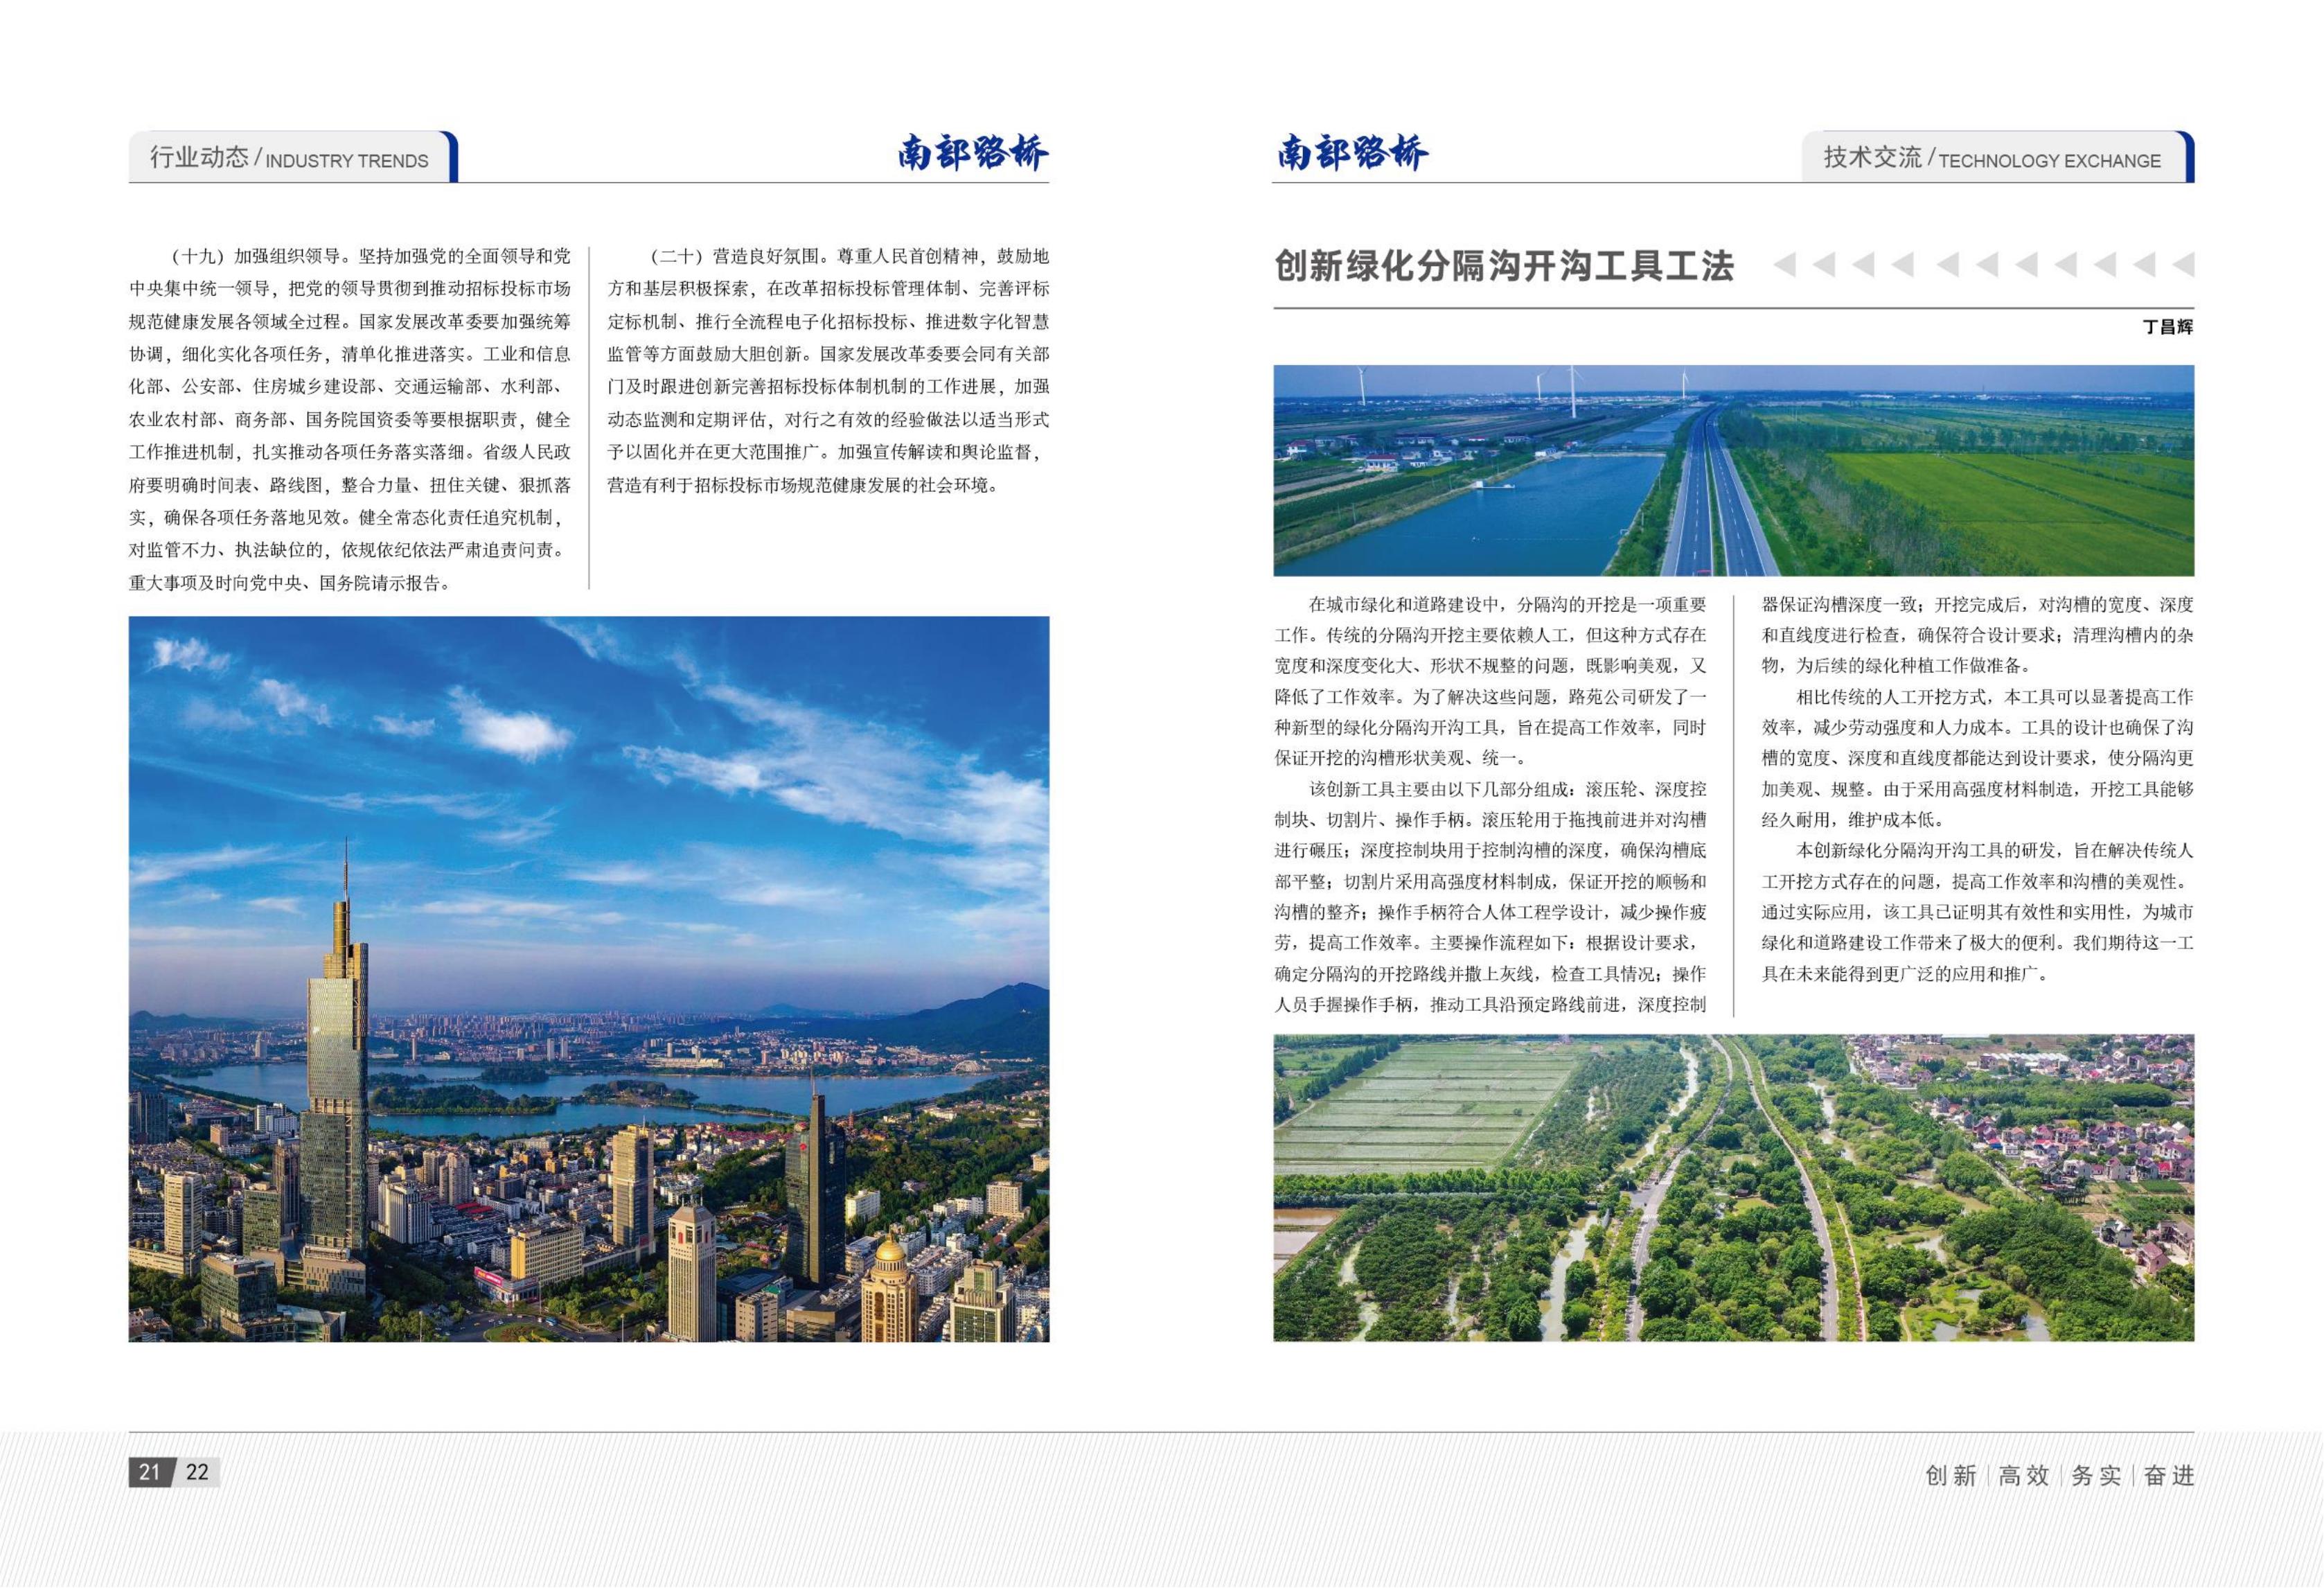Click the author name 丁昌辉

point(2167,327)
